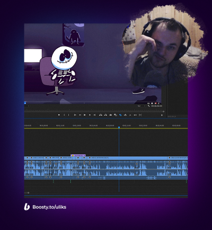Click the skeleton character in the preview

pos(64,65)
